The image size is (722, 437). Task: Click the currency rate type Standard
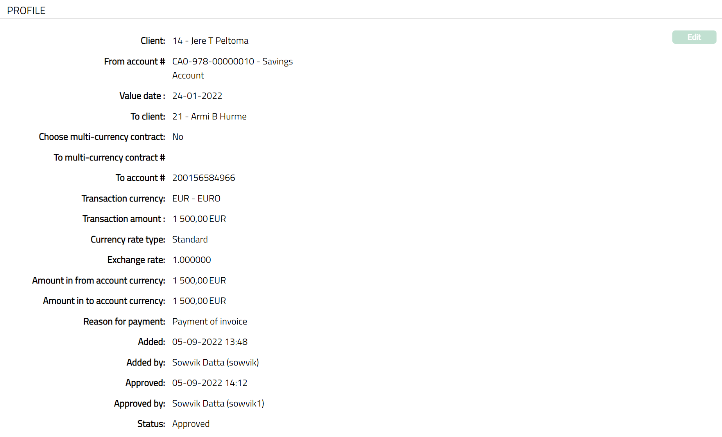coord(190,239)
